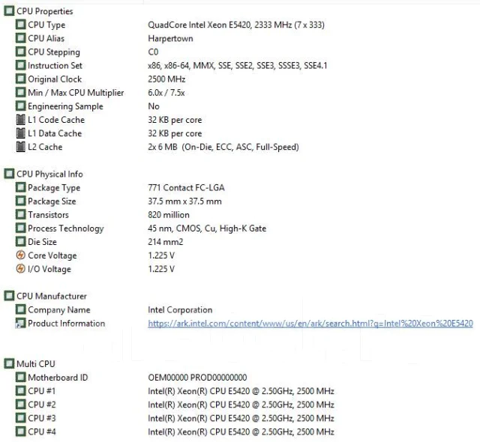Click the CPU Physical Info section icon
The width and height of the screenshot is (480, 442).
click(x=9, y=174)
